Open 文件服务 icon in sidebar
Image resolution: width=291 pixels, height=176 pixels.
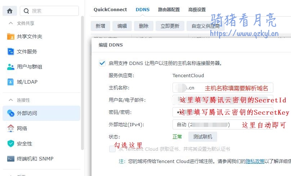pos(10,52)
